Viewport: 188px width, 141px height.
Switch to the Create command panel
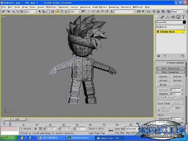coord(158,17)
